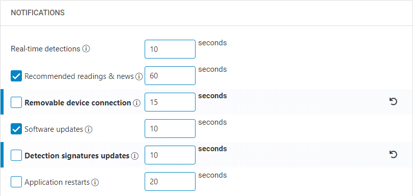Open info icon for Detection signatures updates
Image resolution: width=413 pixels, height=196 pixels.
135,156
